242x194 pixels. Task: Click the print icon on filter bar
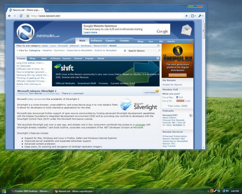coord(158,46)
